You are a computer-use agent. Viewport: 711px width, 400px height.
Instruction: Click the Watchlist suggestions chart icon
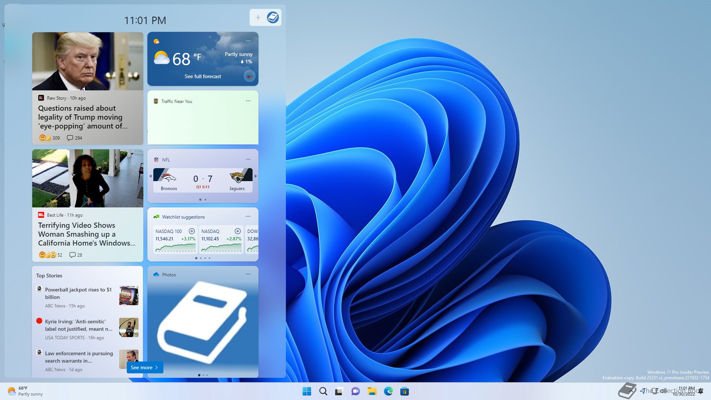156,217
